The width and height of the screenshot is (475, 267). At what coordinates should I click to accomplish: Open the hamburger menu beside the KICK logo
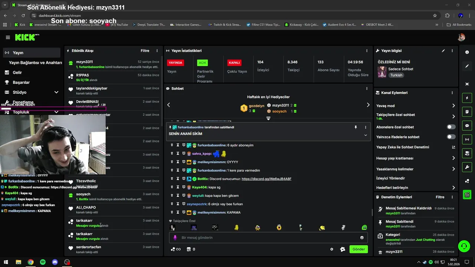(x=8, y=37)
